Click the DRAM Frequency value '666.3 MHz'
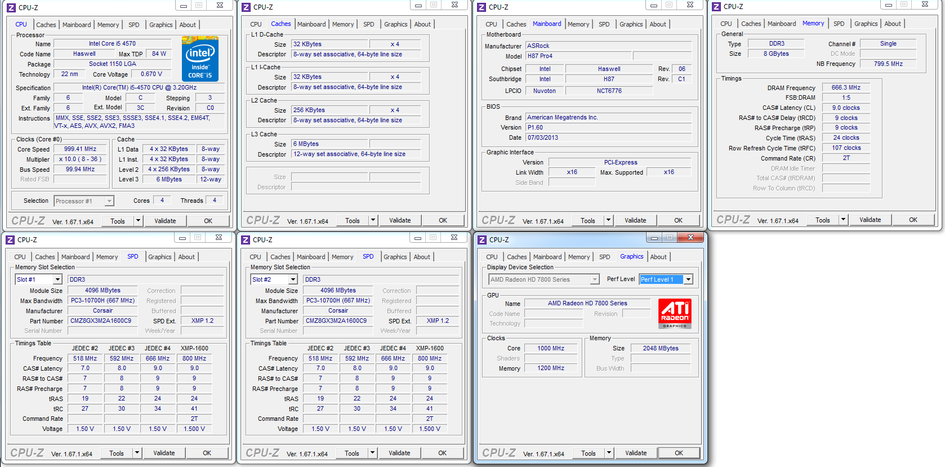Viewport: 945px width, 467px height. [x=846, y=88]
